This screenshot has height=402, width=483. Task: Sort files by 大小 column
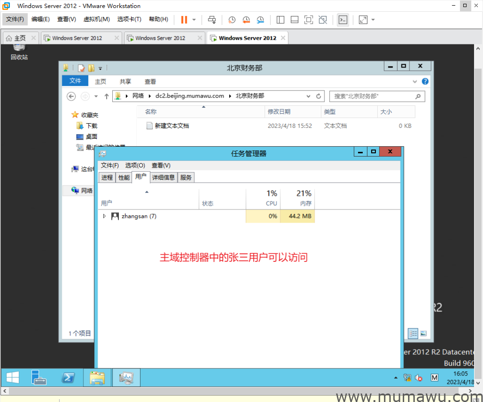pyautogui.click(x=396, y=111)
